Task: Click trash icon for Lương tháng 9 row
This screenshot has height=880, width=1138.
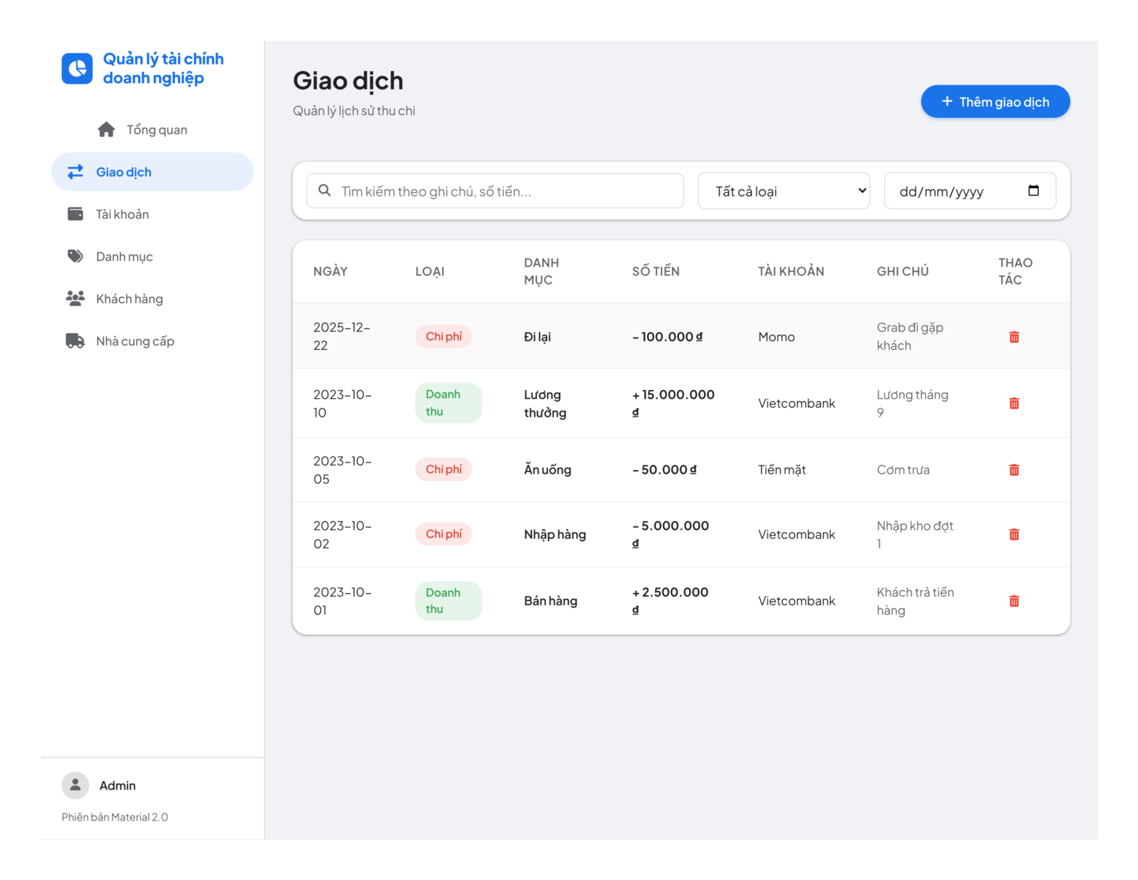Action: [1014, 403]
